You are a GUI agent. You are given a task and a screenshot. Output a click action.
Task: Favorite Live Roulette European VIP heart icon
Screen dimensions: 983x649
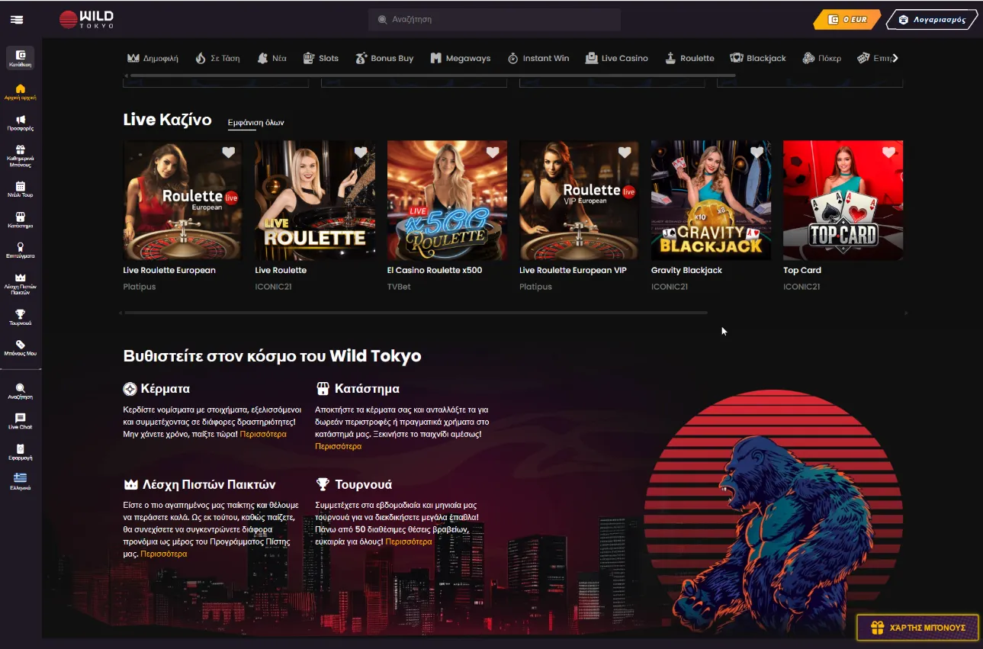(x=625, y=153)
